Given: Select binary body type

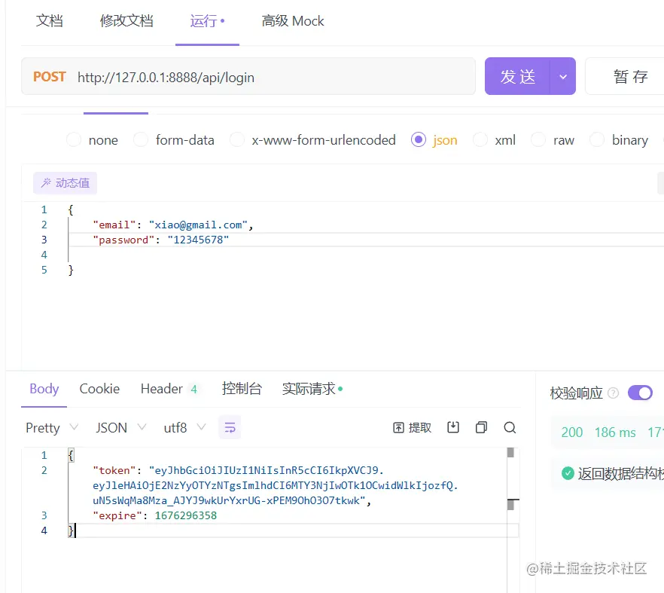Looking at the screenshot, I should tap(619, 139).
